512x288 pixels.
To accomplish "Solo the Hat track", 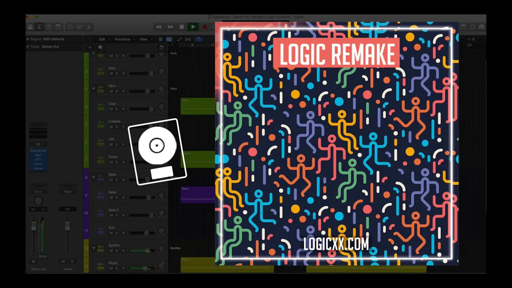I will [x=116, y=144].
